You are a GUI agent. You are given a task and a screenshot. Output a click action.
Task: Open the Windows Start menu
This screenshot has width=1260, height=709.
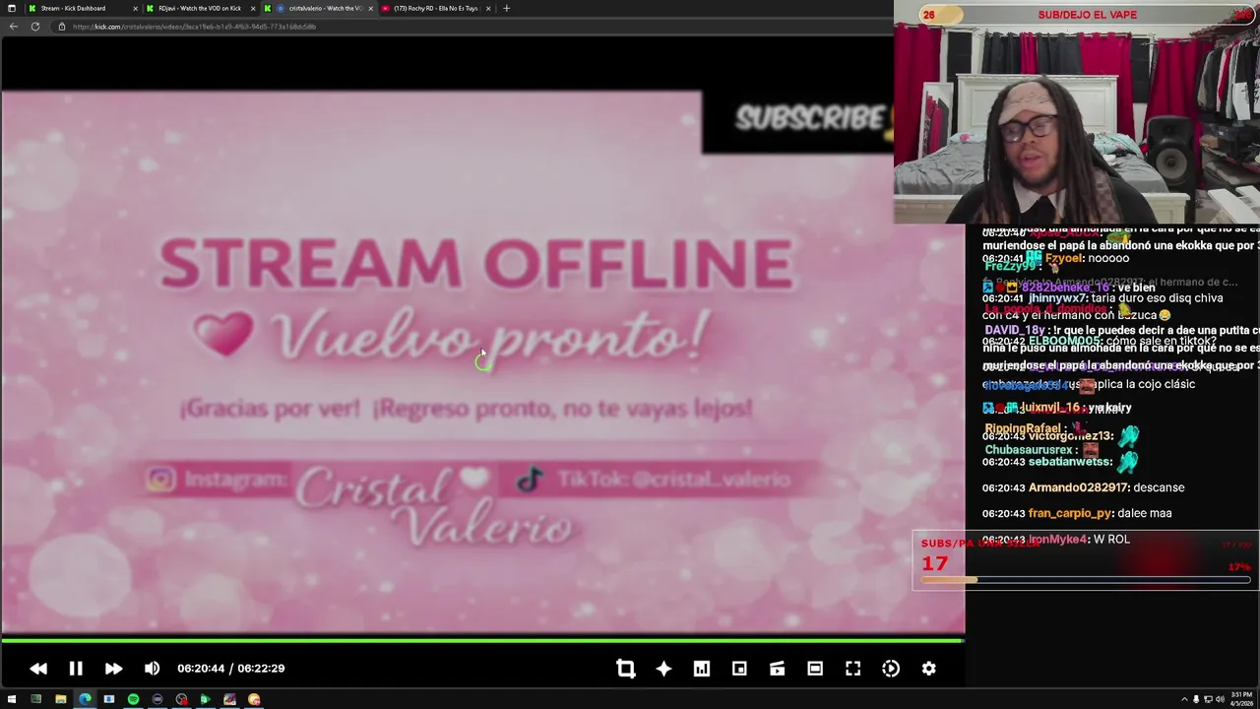(x=11, y=699)
